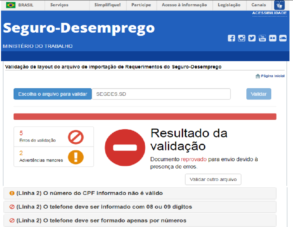Screen dimensions: 293x227
Task: Expand the telefone apenas por números row
Action: click(140, 221)
